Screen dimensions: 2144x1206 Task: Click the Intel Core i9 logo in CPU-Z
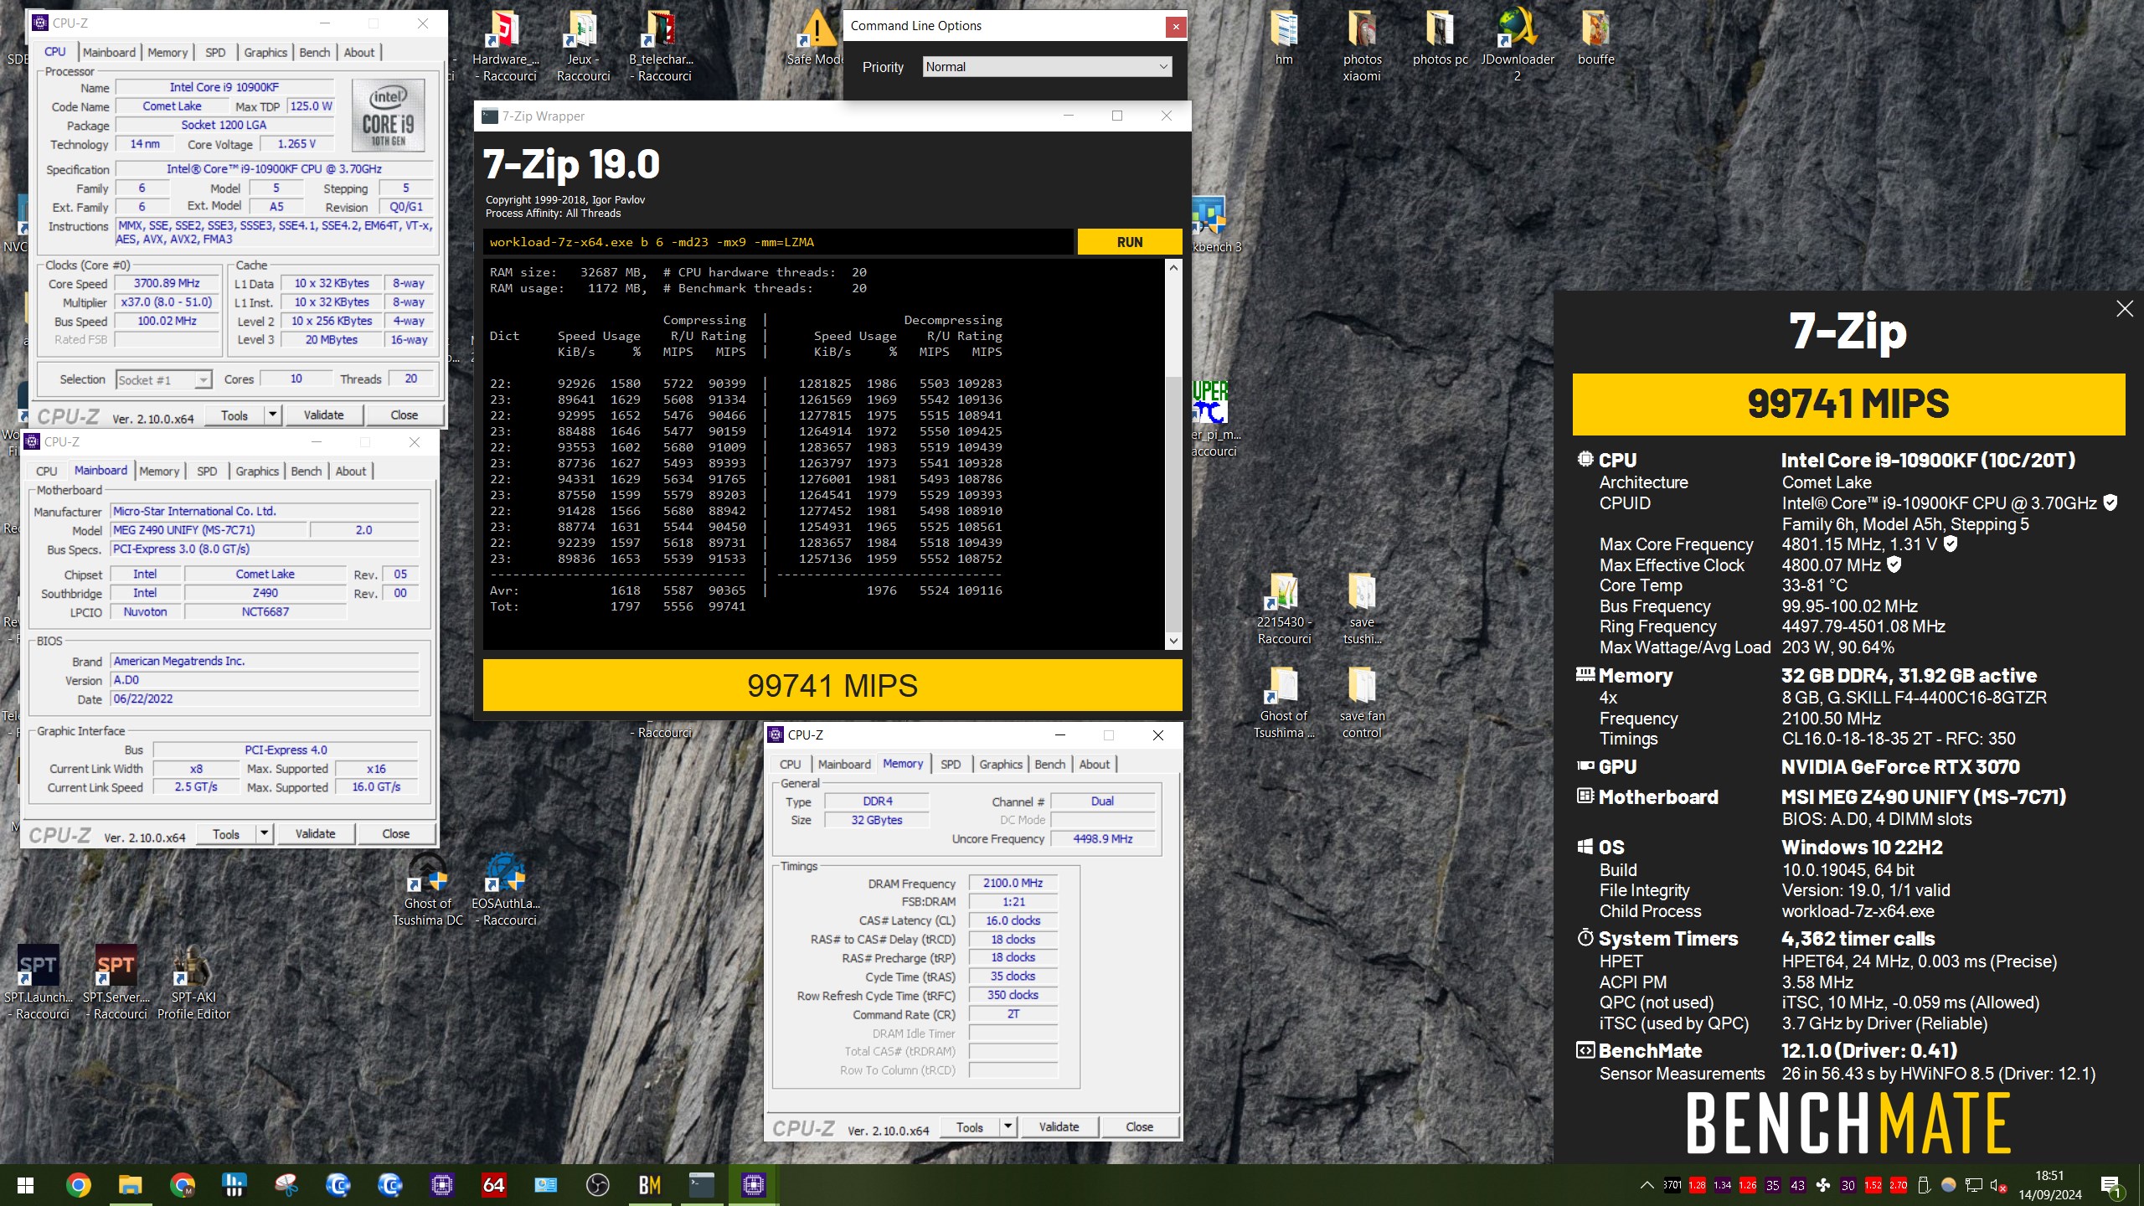pyautogui.click(x=388, y=116)
